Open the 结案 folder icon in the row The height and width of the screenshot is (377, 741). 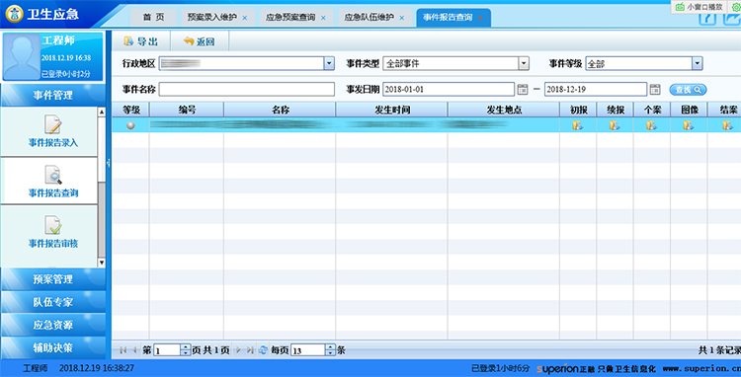[x=727, y=125]
